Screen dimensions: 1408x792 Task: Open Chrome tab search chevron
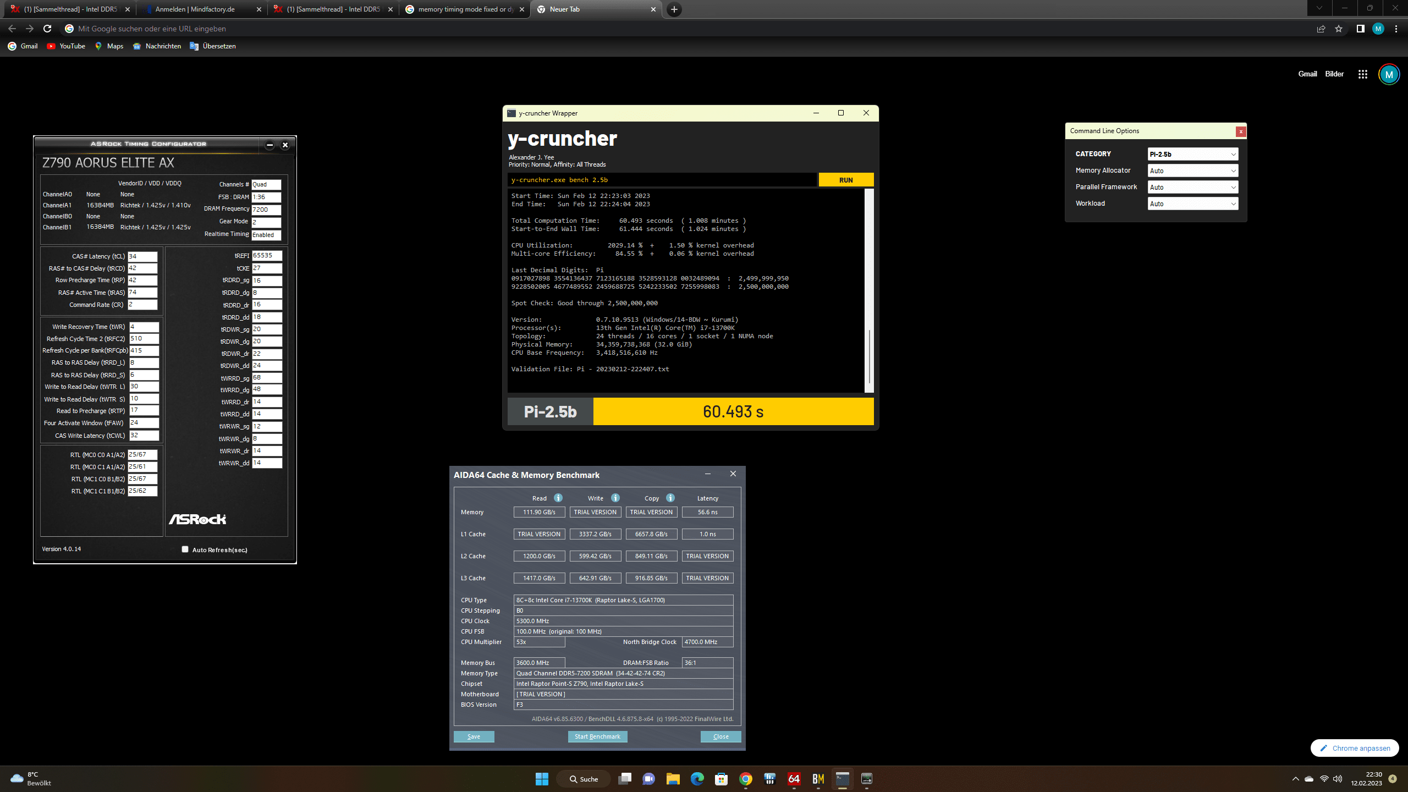pos(1319,8)
